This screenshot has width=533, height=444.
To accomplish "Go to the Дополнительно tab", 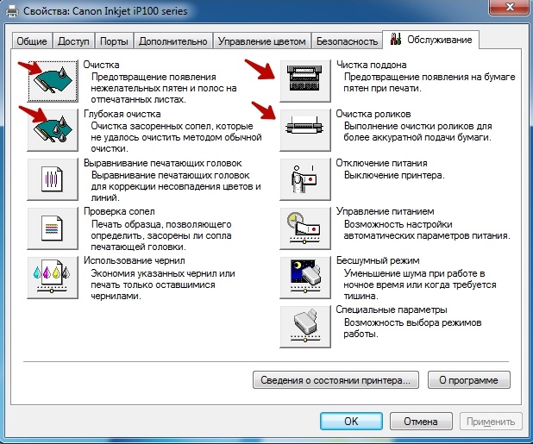I will (x=172, y=41).
